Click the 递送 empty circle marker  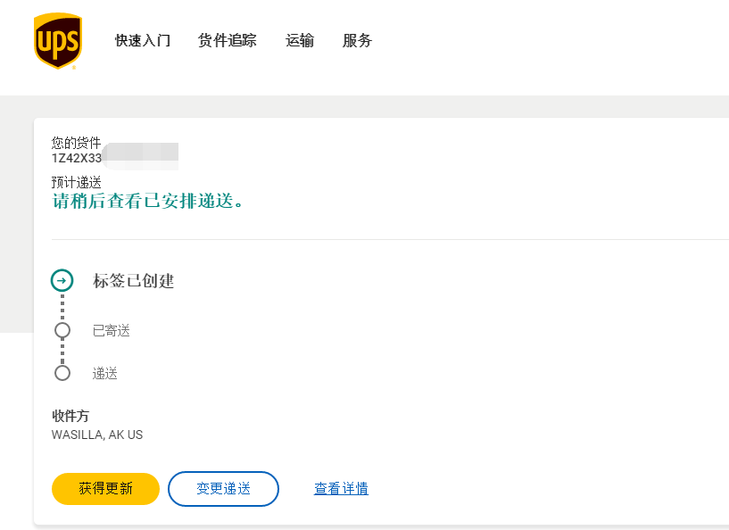[x=62, y=373]
